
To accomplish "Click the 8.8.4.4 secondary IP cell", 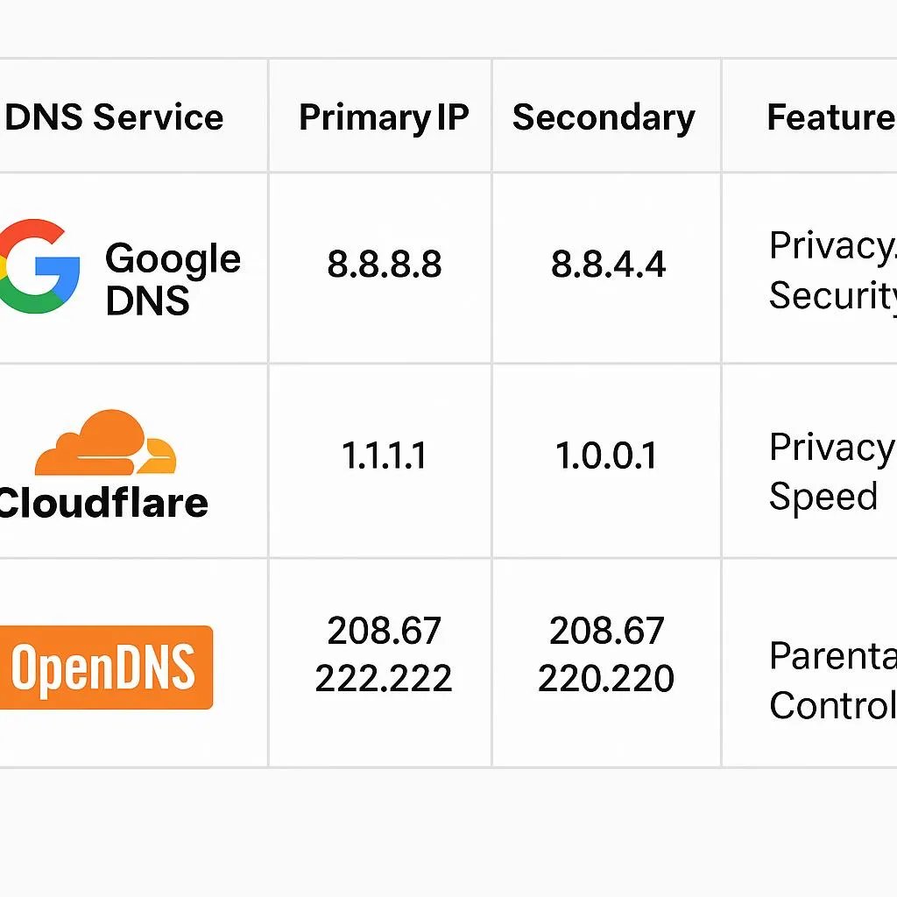I will tap(608, 265).
